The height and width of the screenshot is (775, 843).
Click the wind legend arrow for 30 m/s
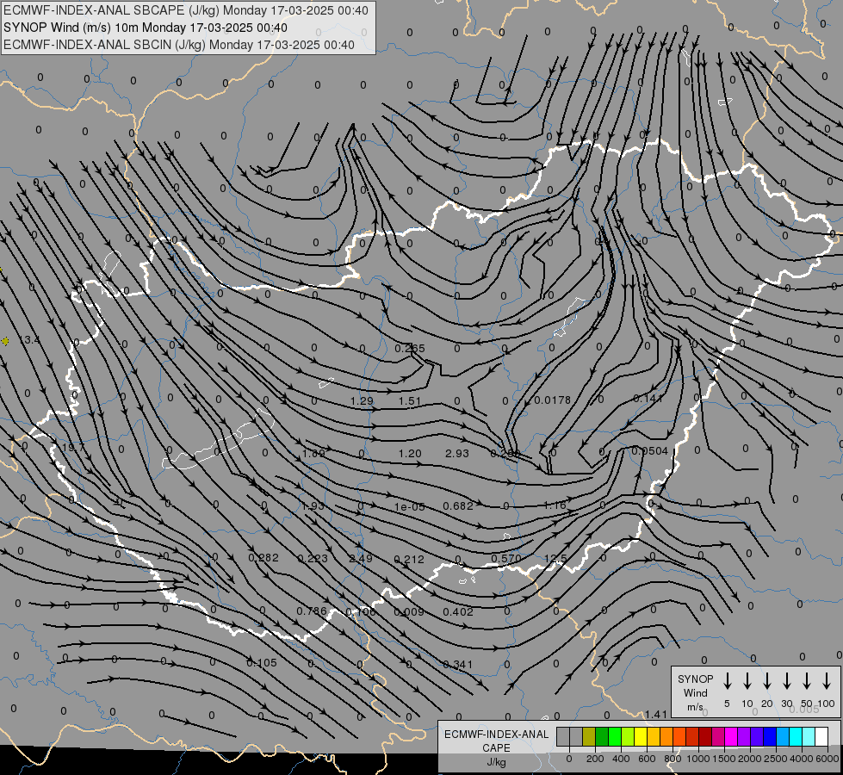[786, 681]
